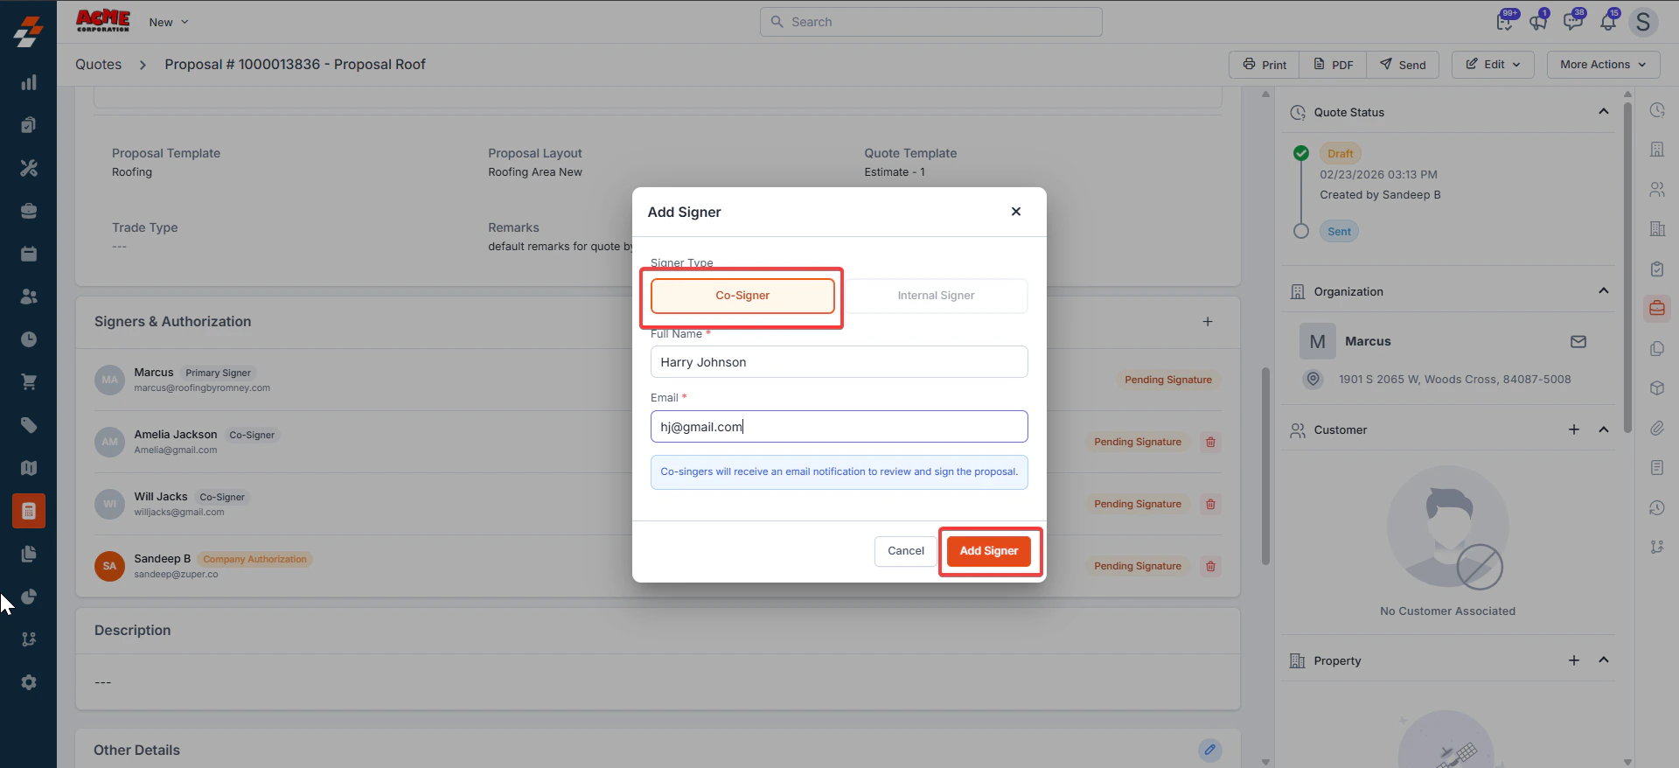
Task: Open the highlighted briefcase icon in right rail
Action: click(1657, 308)
